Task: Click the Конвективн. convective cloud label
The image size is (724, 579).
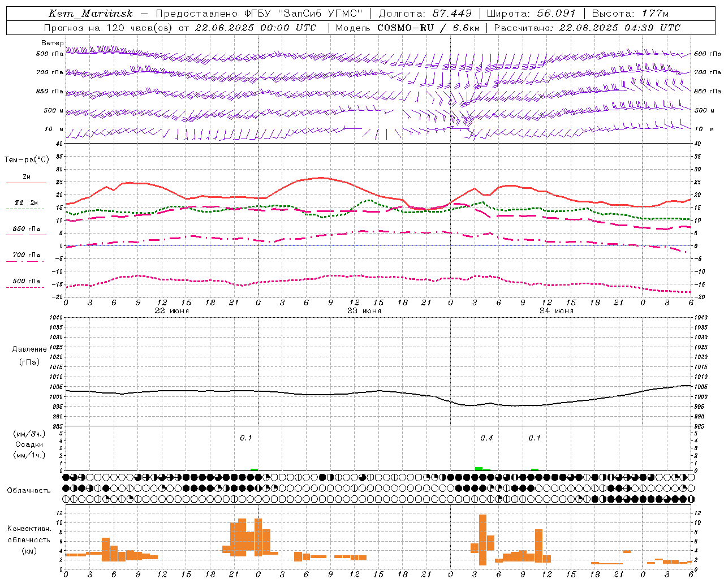Action: tap(29, 529)
